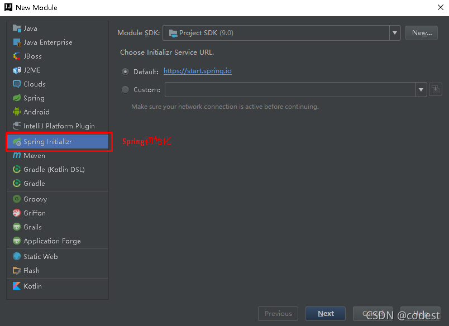Enable the Custom URL radio button
Image resolution: width=449 pixels, height=326 pixels.
[x=125, y=89]
